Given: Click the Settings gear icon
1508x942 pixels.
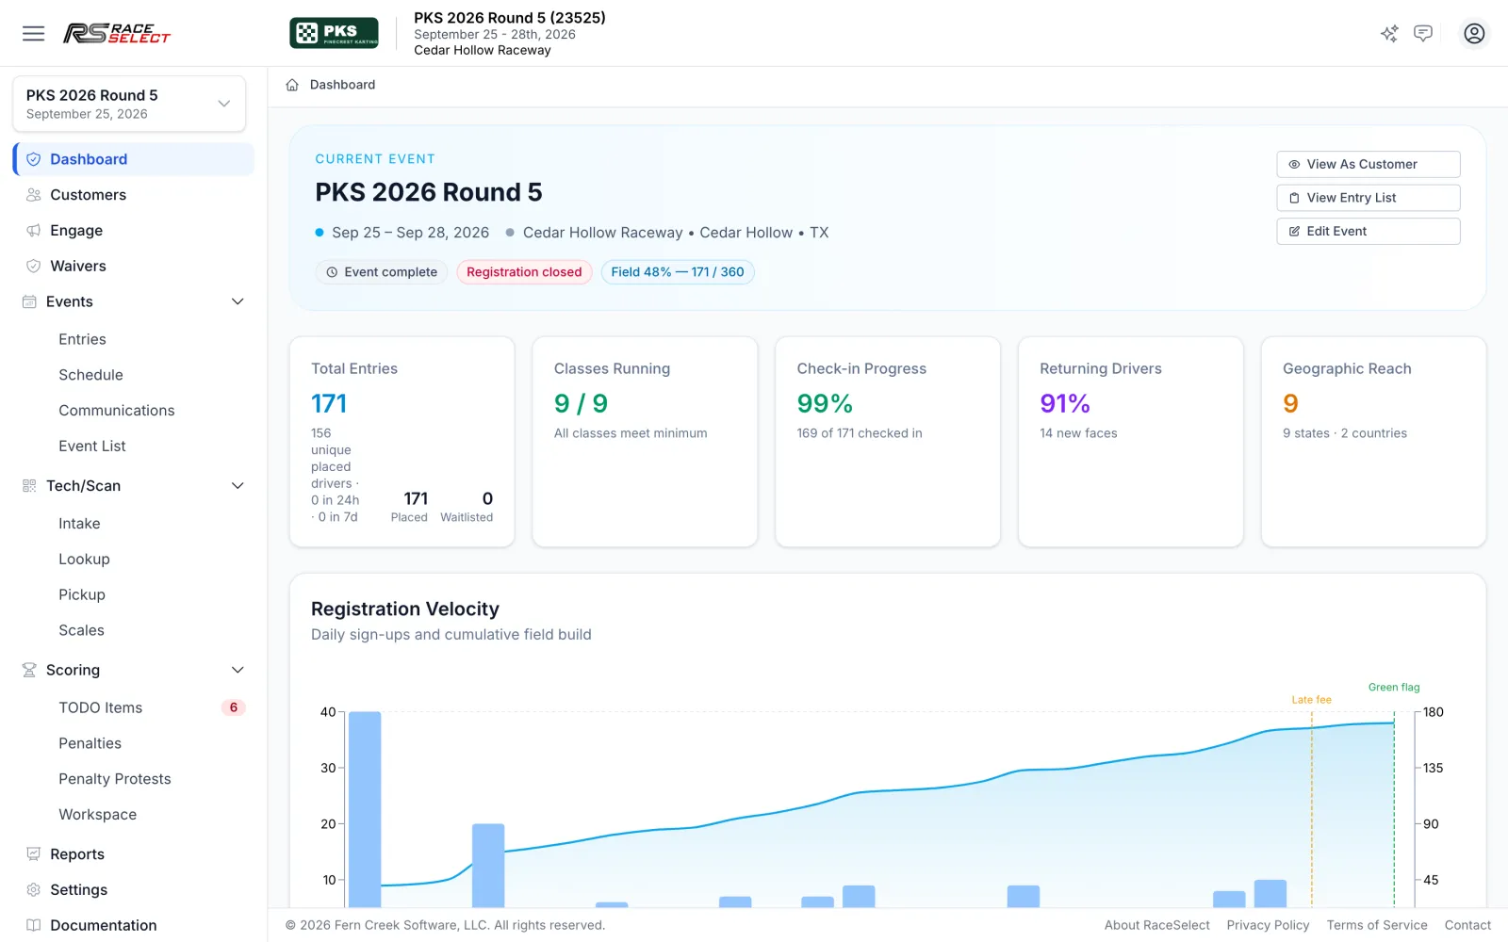Looking at the screenshot, I should (34, 890).
